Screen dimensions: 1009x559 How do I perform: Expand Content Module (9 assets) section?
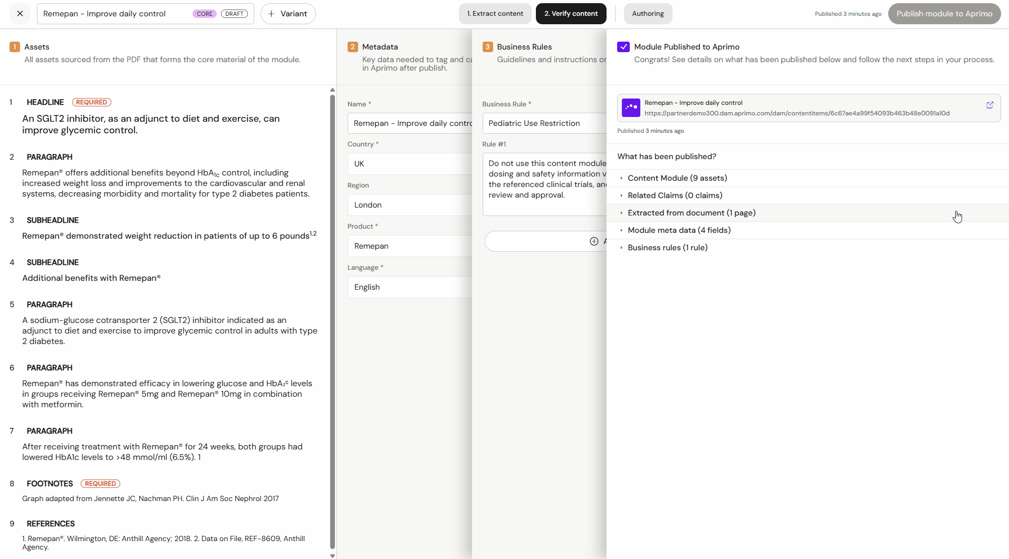click(808, 178)
